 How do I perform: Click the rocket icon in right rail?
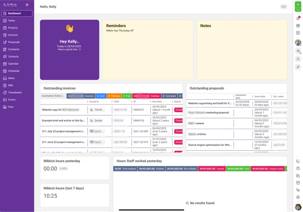[x=298, y=67]
